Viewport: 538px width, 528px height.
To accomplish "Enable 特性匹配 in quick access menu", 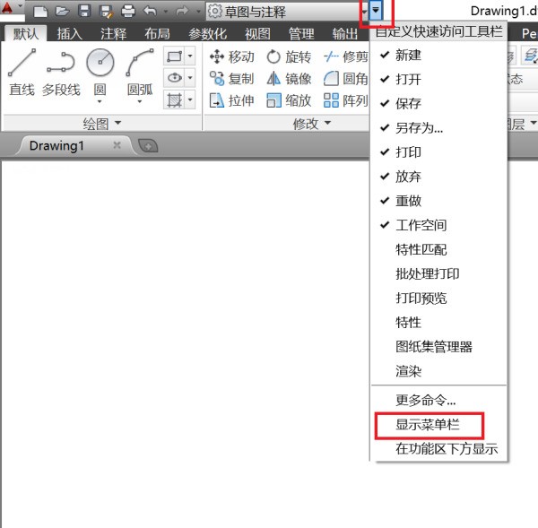I will coord(438,249).
